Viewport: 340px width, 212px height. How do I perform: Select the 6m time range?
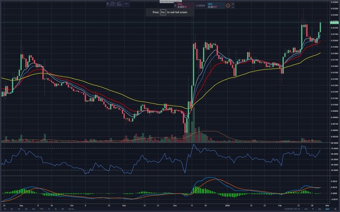pyautogui.click(x=33, y=209)
